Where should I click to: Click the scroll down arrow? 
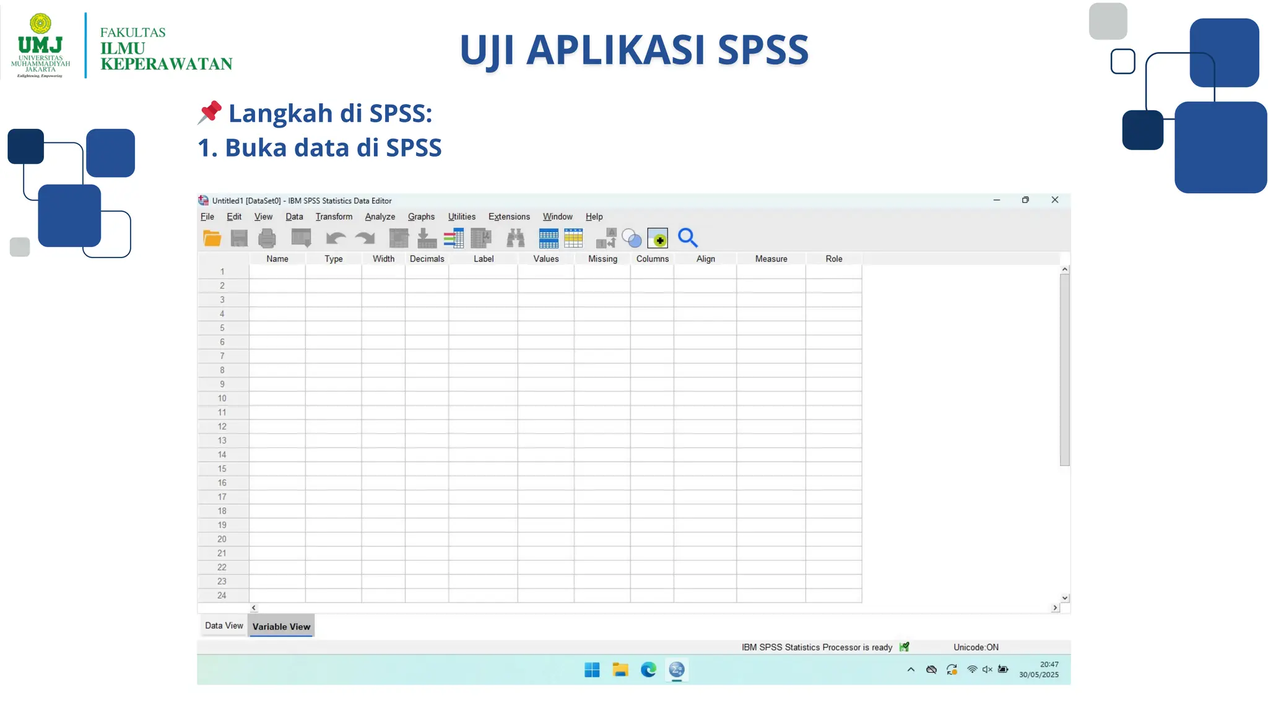click(1065, 598)
